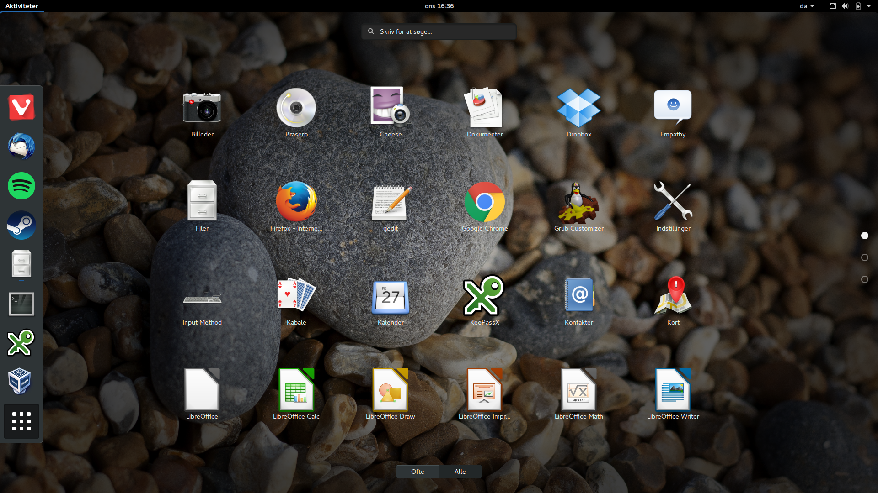Open Kalender calendar app
878x493 pixels.
pos(391,301)
